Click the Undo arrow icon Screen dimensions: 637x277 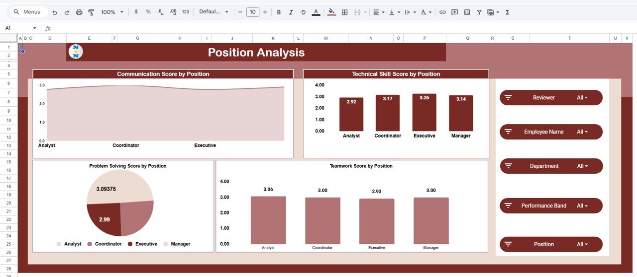tap(55, 12)
